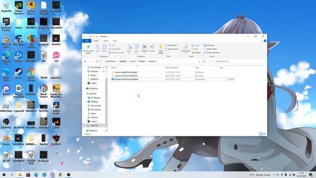Click the Copy ribbon button
Image resolution: width=316 pixels, height=178 pixels.
98,48
